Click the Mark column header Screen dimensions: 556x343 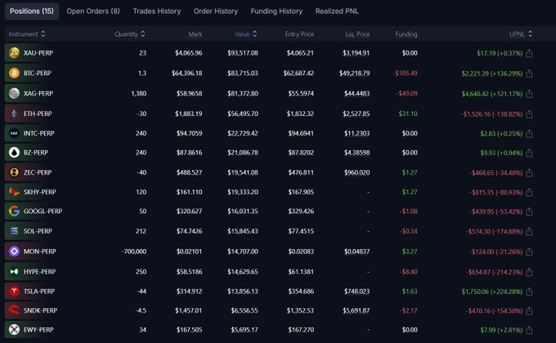pos(195,34)
